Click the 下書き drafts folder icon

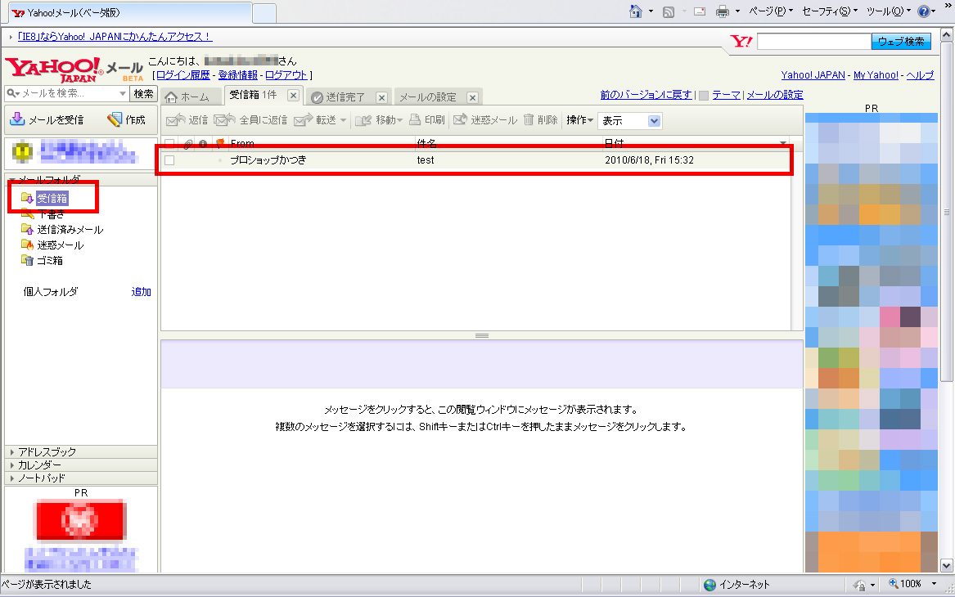click(x=27, y=214)
